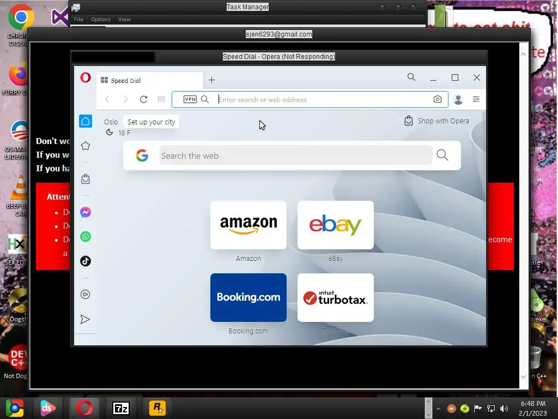Click the Google G logo
558x419 pixels.
coord(142,155)
